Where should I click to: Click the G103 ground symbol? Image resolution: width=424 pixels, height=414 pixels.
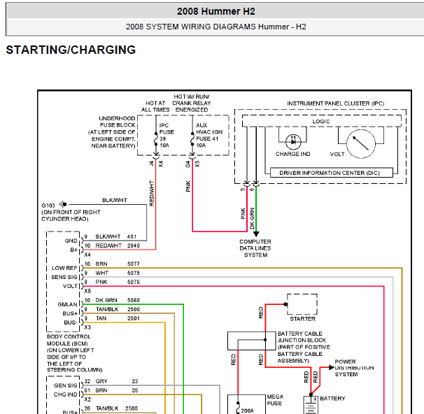pos(63,204)
